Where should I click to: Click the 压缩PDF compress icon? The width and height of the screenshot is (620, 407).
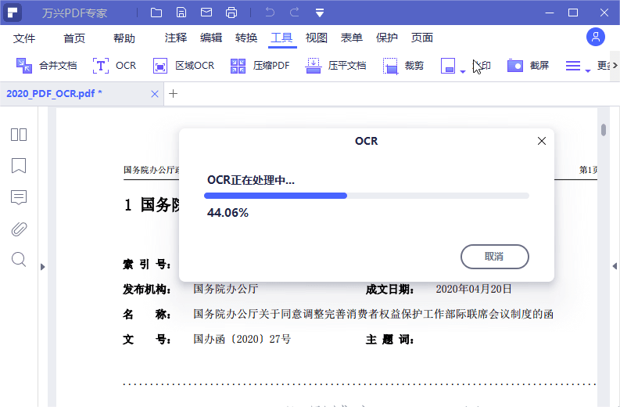(238, 66)
